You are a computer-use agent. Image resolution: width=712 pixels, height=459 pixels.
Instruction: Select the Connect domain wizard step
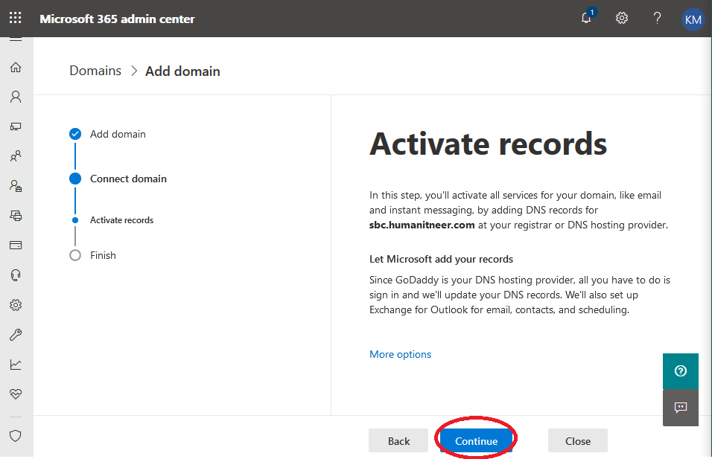[x=118, y=179]
